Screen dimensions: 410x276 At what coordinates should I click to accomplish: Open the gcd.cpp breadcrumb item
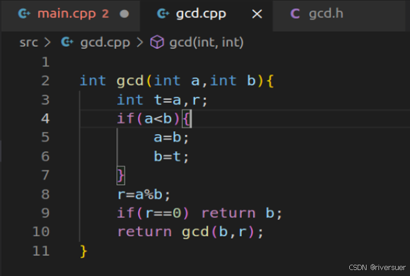click(x=104, y=42)
